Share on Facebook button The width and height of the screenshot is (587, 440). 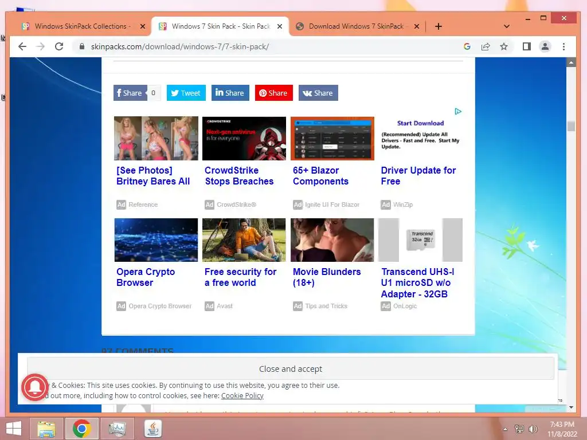click(x=130, y=93)
